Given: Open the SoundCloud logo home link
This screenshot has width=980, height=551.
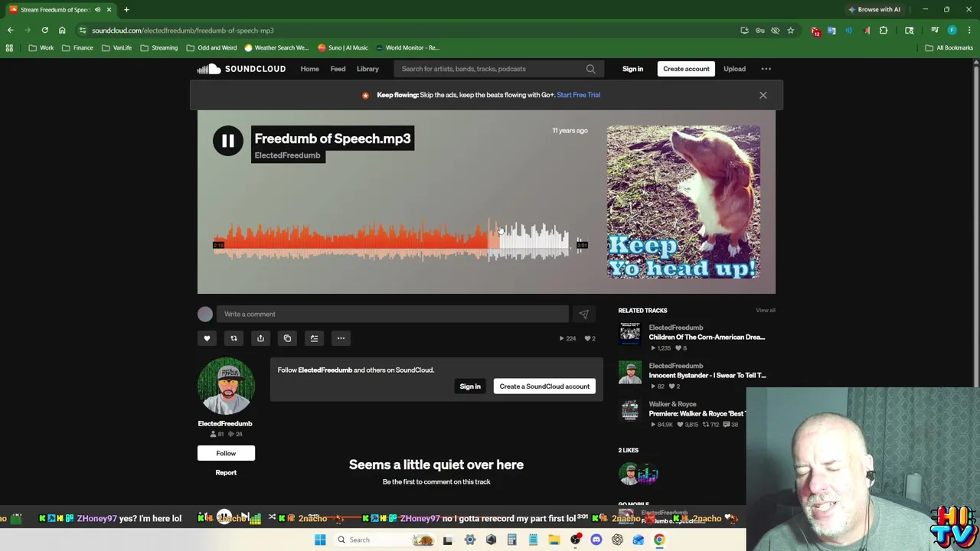Looking at the screenshot, I should point(241,69).
